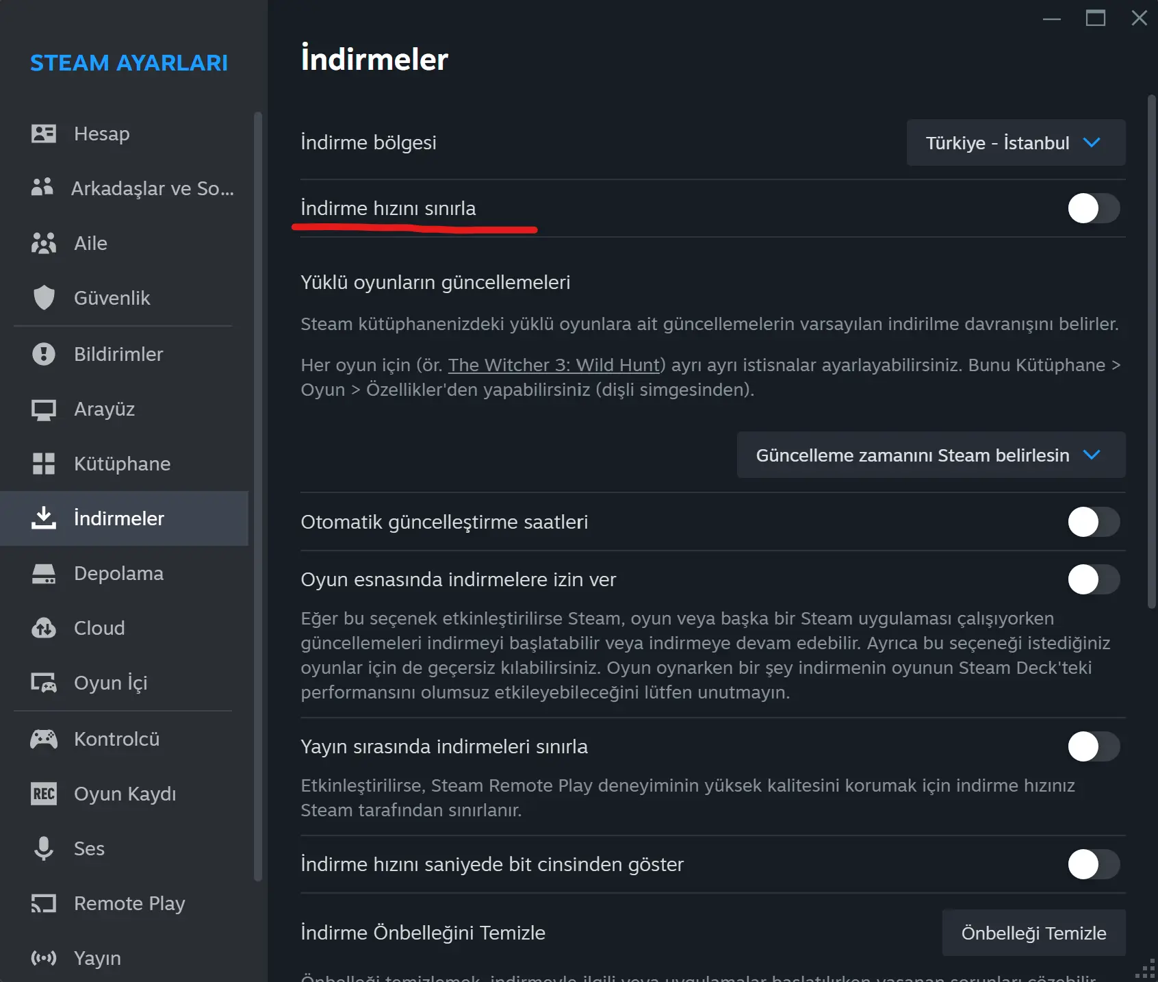Click the İndirmeler page heading
This screenshot has height=982, width=1158.
(x=374, y=59)
